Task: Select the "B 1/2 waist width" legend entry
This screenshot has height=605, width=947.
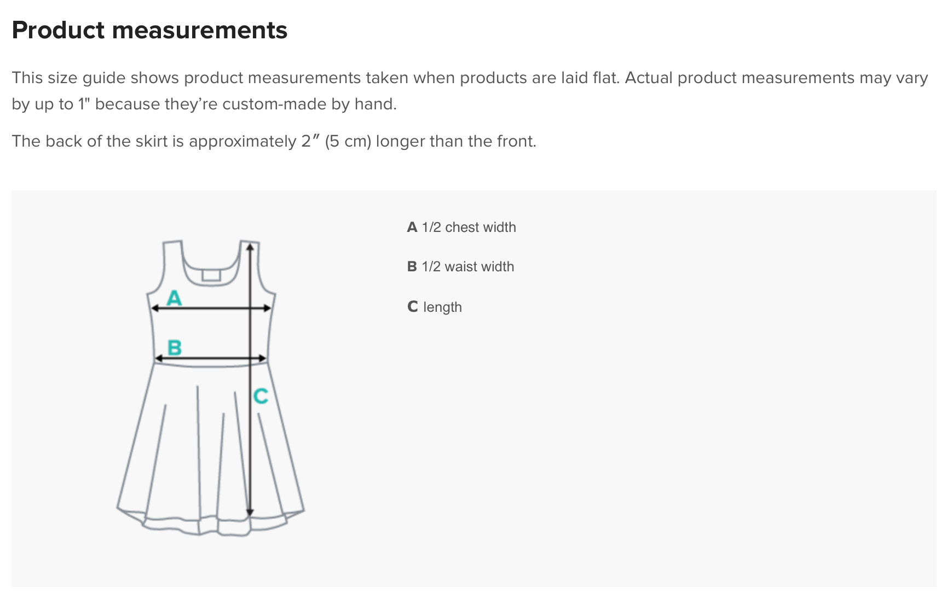Action: point(460,266)
